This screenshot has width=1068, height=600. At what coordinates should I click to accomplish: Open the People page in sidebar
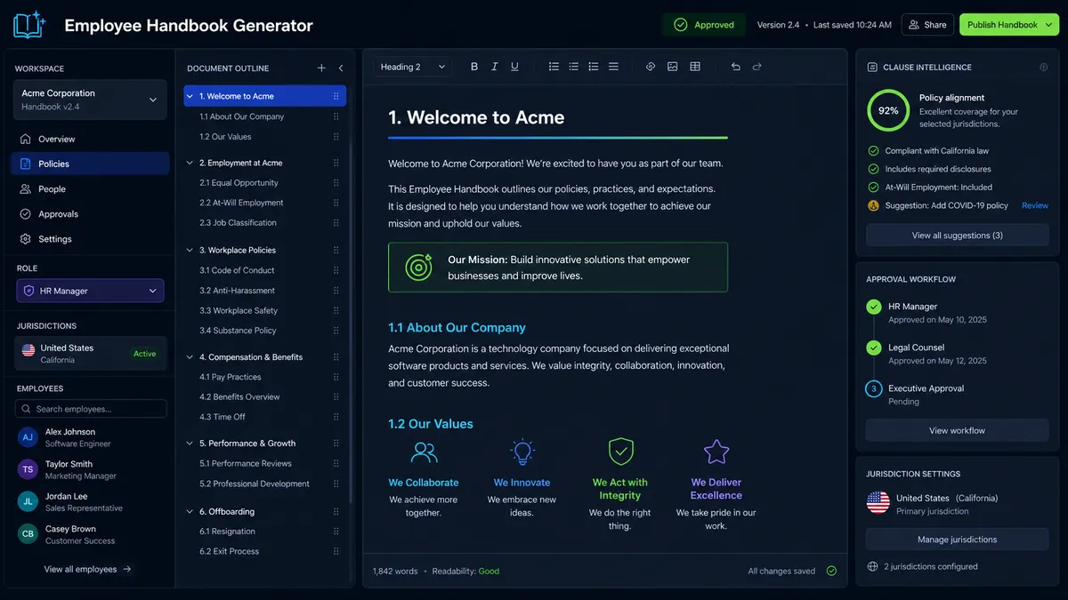point(90,189)
